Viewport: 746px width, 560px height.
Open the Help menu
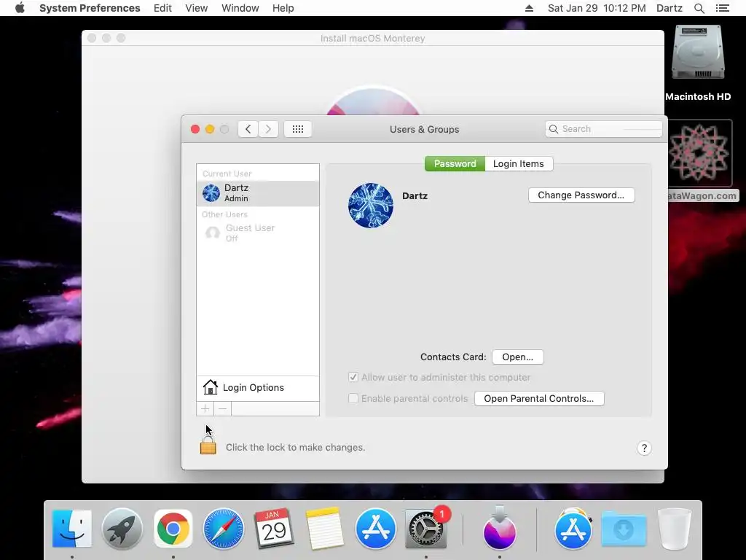(283, 8)
